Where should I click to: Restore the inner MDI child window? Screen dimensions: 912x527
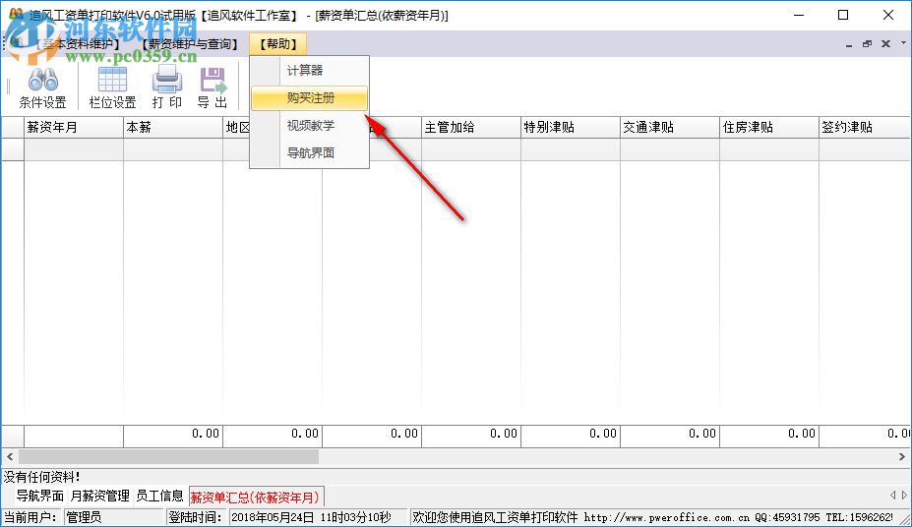pos(867,44)
